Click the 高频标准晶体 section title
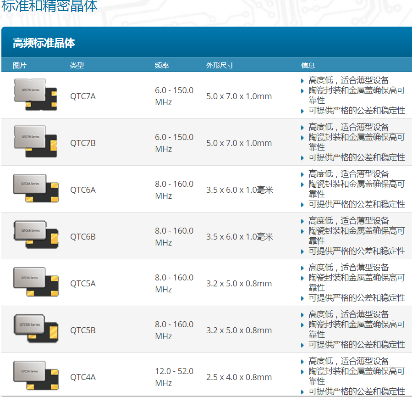 pyautogui.click(x=44, y=43)
